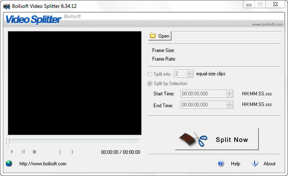This screenshot has width=288, height=176.
Task: Click the black video preview area
Action: [74, 83]
